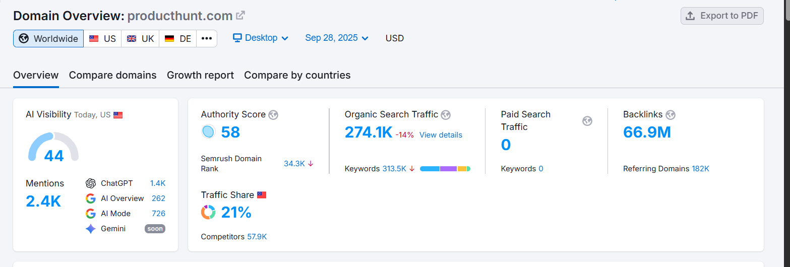790x267 pixels.
Task: Select the DE region filter
Action: [178, 38]
